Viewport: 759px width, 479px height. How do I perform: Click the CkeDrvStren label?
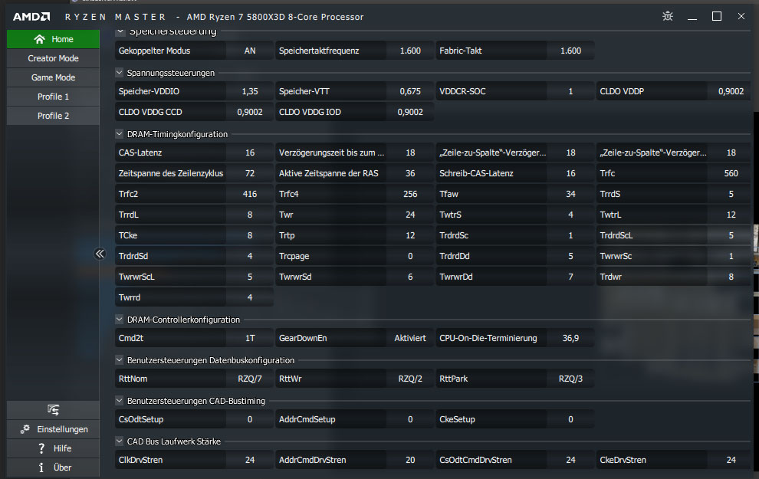point(623,460)
